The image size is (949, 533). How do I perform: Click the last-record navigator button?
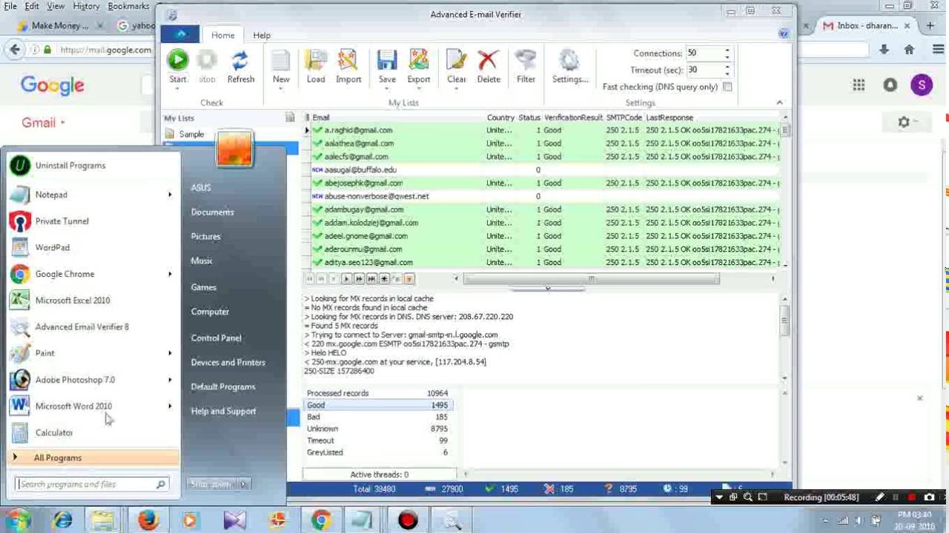tap(371, 279)
